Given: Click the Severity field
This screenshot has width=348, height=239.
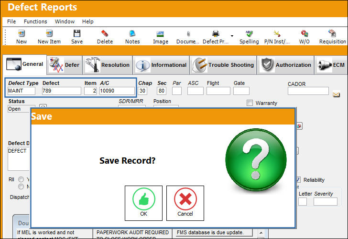Looking at the screenshot, I should (x=326, y=202).
